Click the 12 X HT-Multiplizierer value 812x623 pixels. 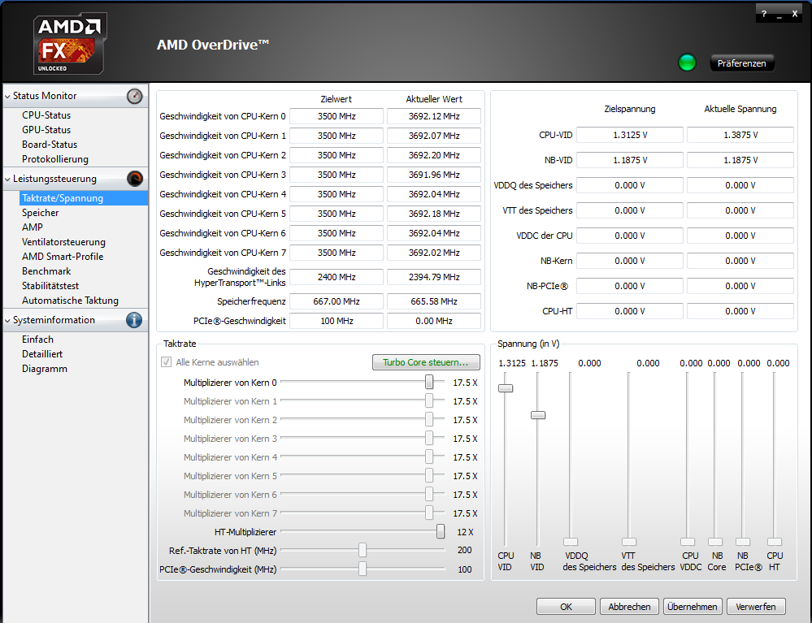(x=465, y=532)
